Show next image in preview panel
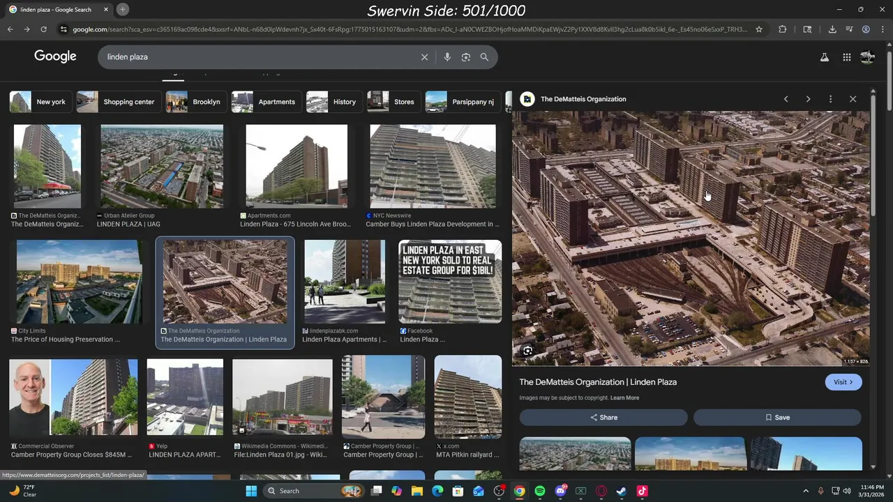Screen dimensions: 893x502 808,99
